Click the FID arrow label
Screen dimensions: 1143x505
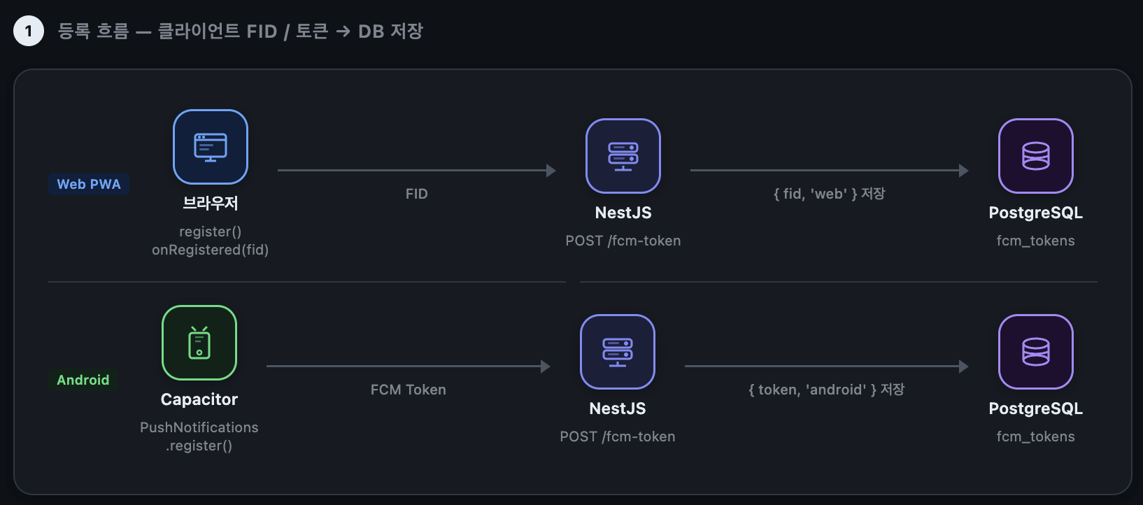click(x=417, y=194)
